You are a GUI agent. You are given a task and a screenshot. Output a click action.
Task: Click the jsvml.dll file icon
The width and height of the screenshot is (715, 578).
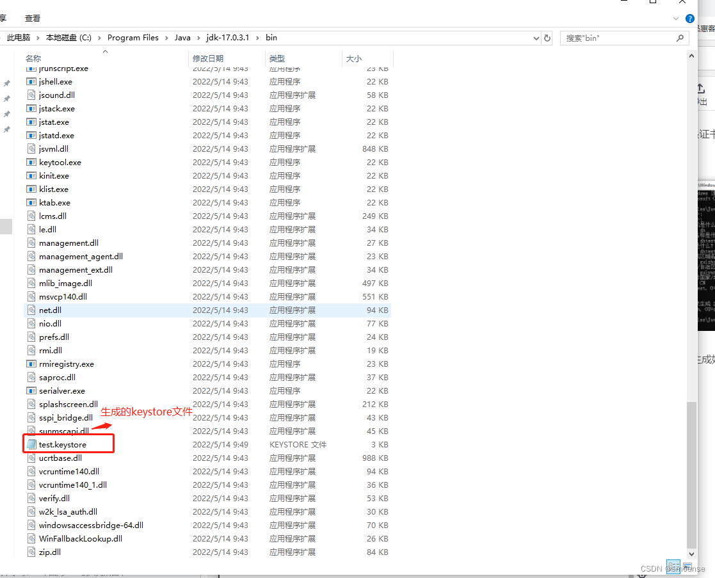click(x=31, y=149)
